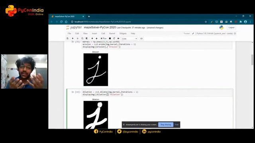Open the Cell menu

(x=103, y=33)
